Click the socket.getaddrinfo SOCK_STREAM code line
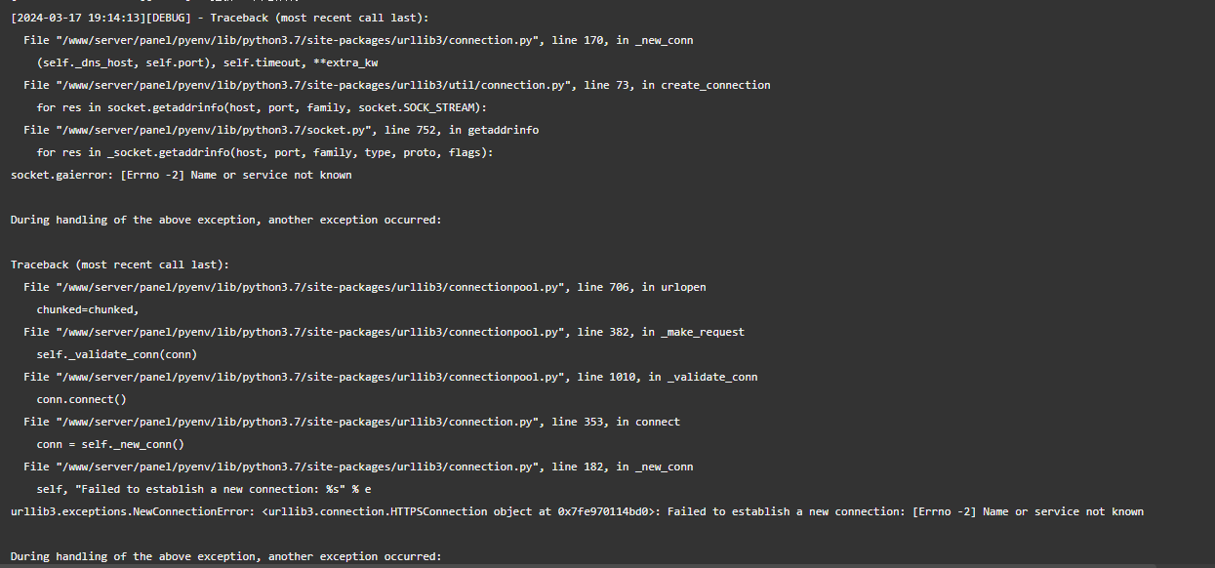This screenshot has height=568, width=1215. coord(262,107)
